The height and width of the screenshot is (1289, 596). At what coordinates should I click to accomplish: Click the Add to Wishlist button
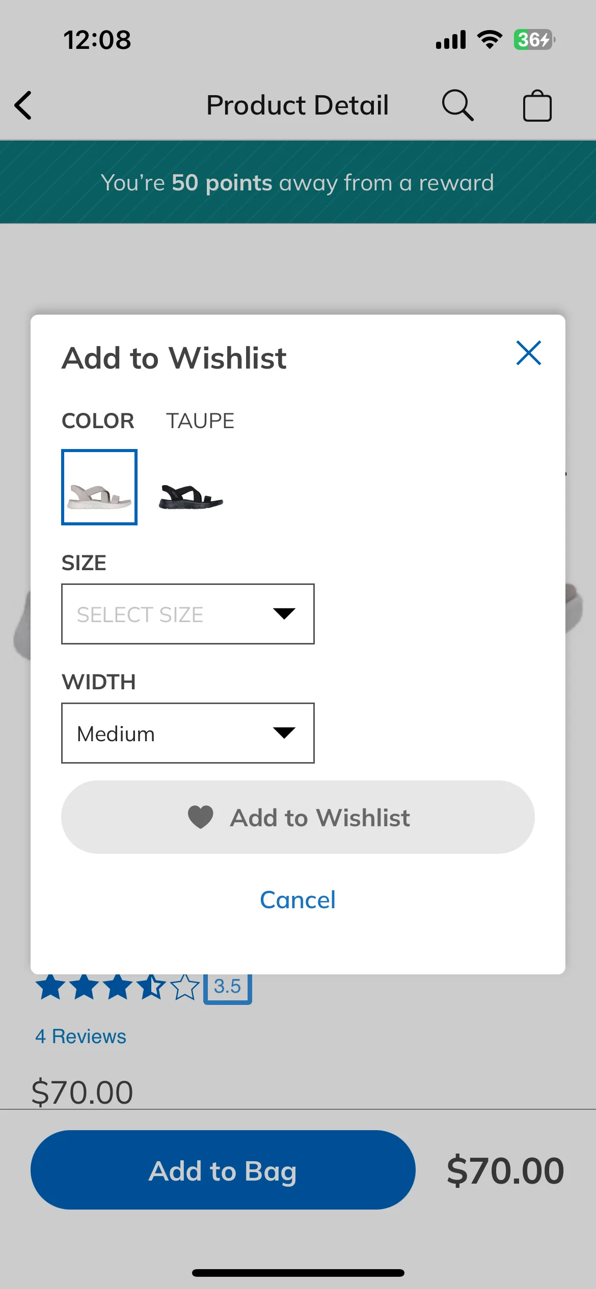coord(298,817)
